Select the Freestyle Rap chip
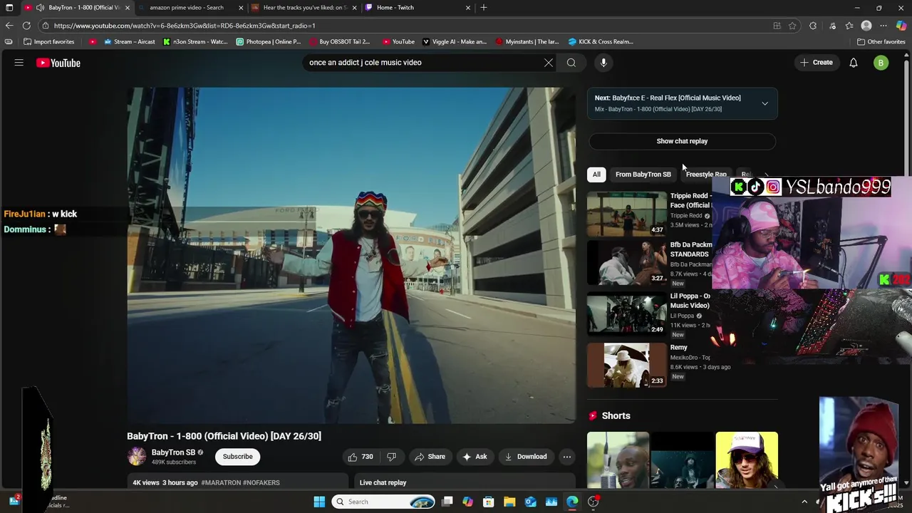The image size is (912, 513). pos(706,175)
